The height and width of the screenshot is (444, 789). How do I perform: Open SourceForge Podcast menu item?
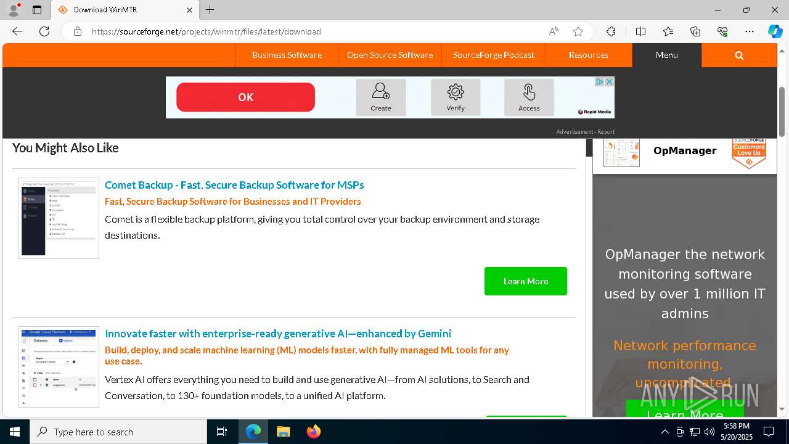494,55
